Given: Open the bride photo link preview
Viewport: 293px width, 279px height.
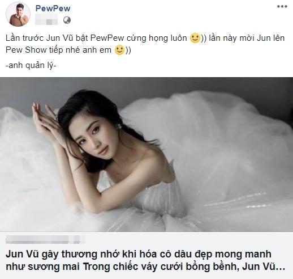Looking at the screenshot, I should (x=146, y=154).
